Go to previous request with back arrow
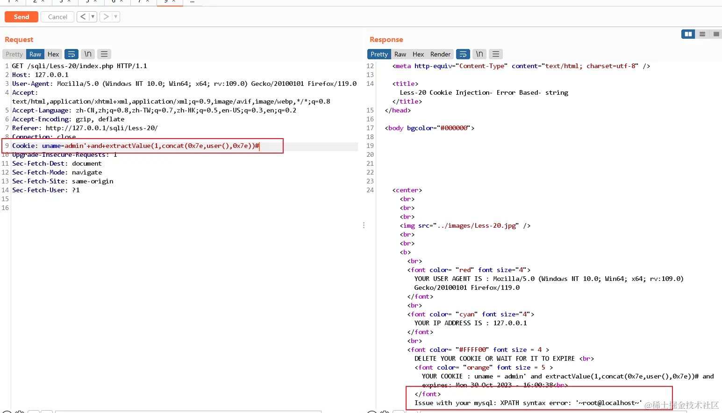Image resolution: width=722 pixels, height=413 pixels. [x=83, y=17]
